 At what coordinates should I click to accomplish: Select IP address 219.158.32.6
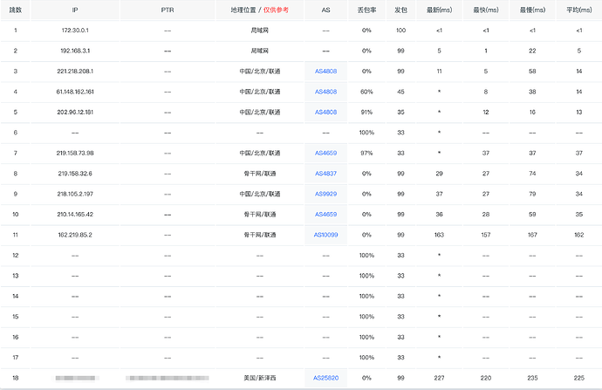[75, 174]
